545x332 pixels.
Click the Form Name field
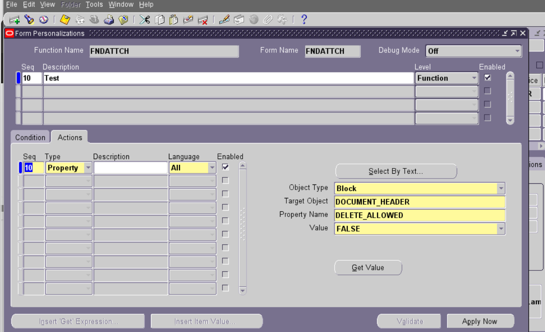333,51
